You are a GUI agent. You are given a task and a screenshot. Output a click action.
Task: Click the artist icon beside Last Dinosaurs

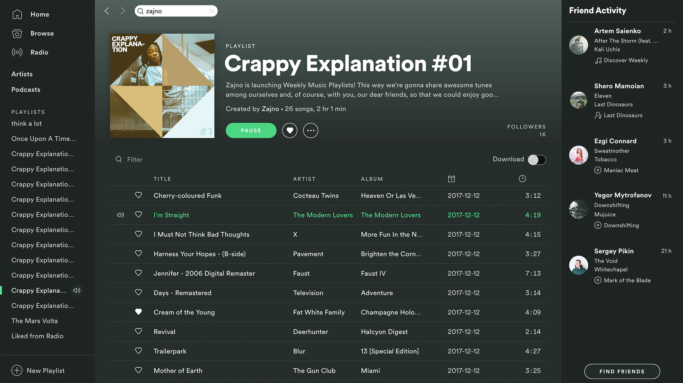598,115
